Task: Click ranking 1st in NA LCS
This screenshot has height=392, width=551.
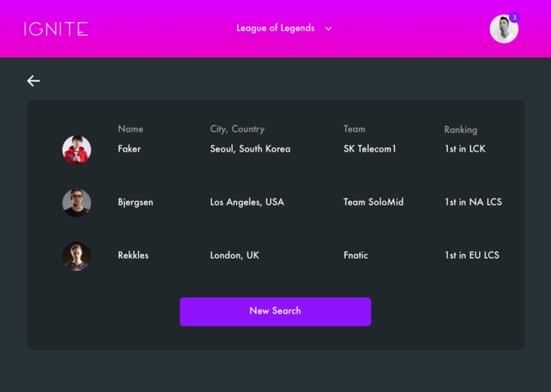Action: pyautogui.click(x=473, y=202)
